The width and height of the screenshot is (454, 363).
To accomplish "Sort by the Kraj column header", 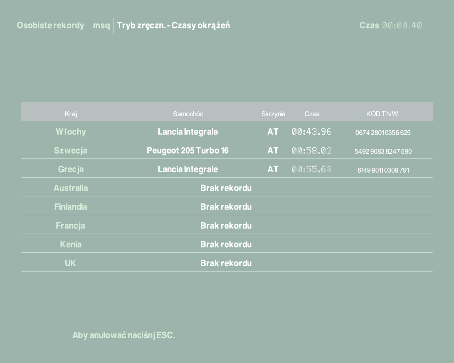I will click(71, 114).
